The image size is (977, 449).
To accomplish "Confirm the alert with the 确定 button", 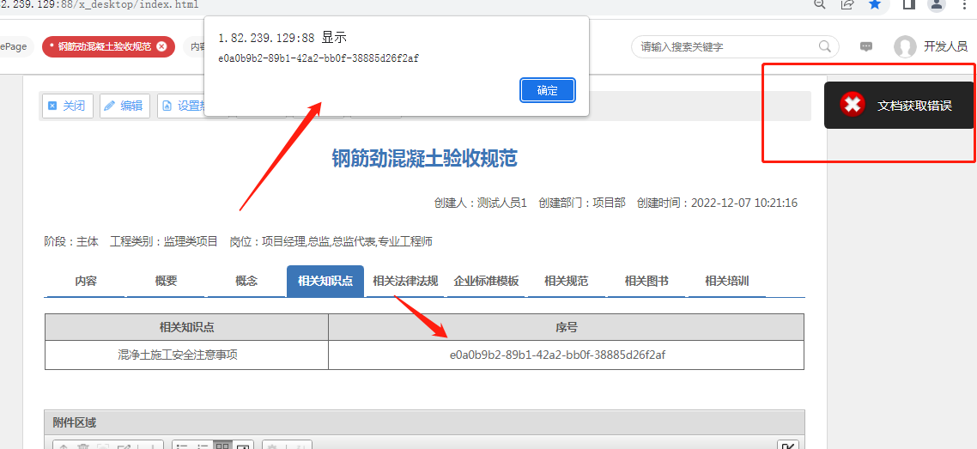I will [548, 90].
